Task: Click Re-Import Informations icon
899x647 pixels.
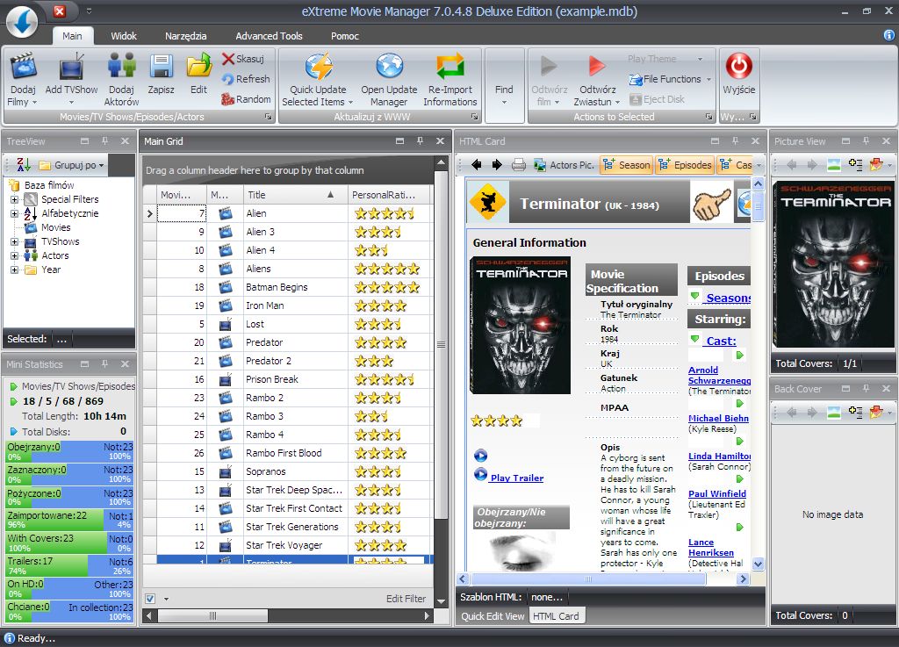Action: pos(450,66)
